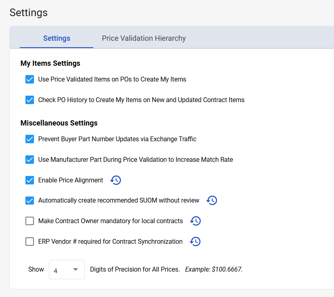Image resolution: width=334 pixels, height=297 pixels.
Task: Switch to Price Validation Hierarchy tab
Action: [x=144, y=38]
